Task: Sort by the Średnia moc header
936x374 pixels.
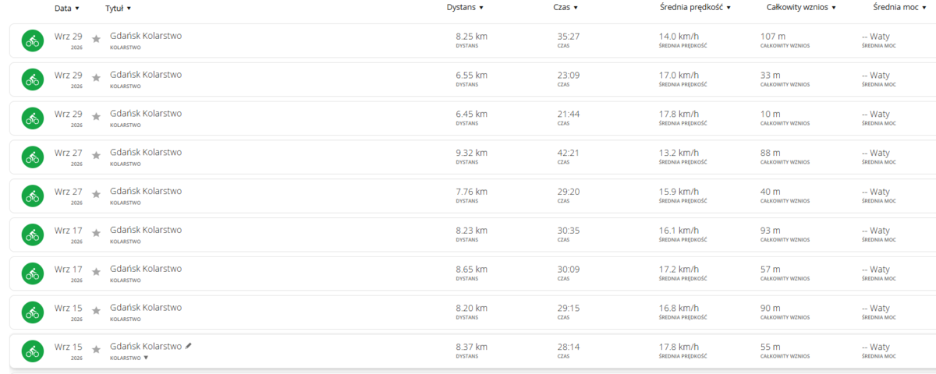Action: 899,7
